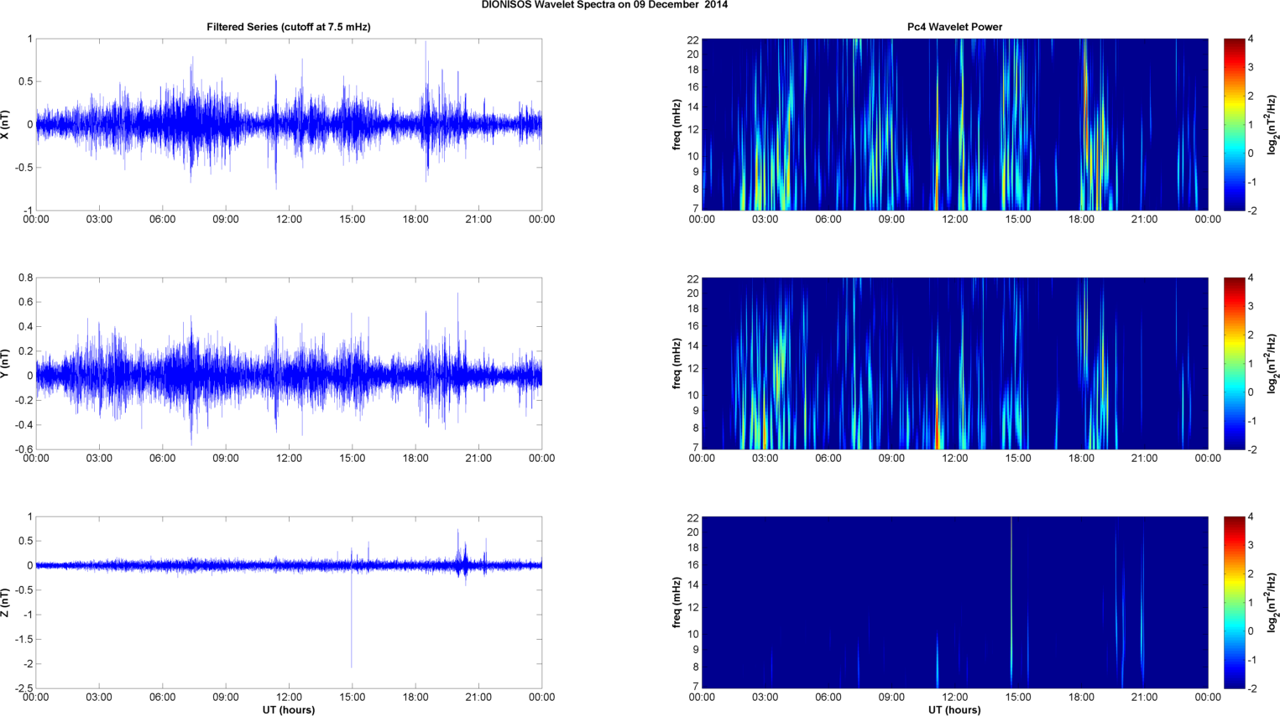Click the Z component filtered series plot
Image resolution: width=1280 pixels, height=716 pixels.
tap(289, 602)
